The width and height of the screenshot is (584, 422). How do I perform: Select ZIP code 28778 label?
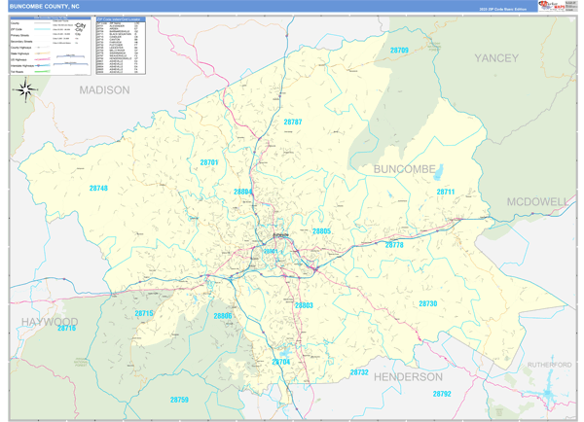(394, 245)
